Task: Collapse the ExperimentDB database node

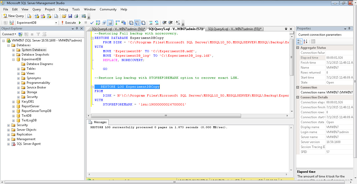Action: pyautogui.click(x=14, y=59)
